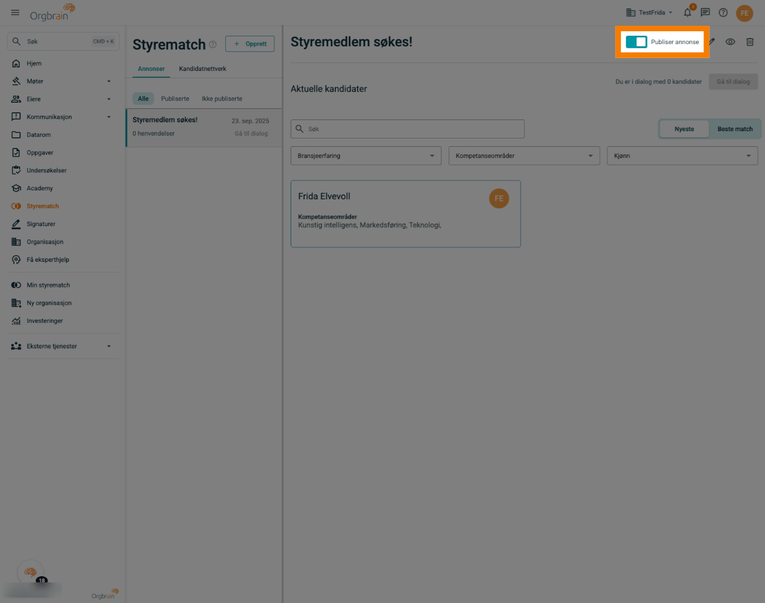Expand the Eksterne tjenester submenu arrow
This screenshot has width=765, height=603.
click(109, 346)
